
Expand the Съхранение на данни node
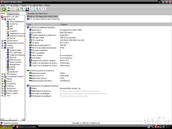(2, 77)
